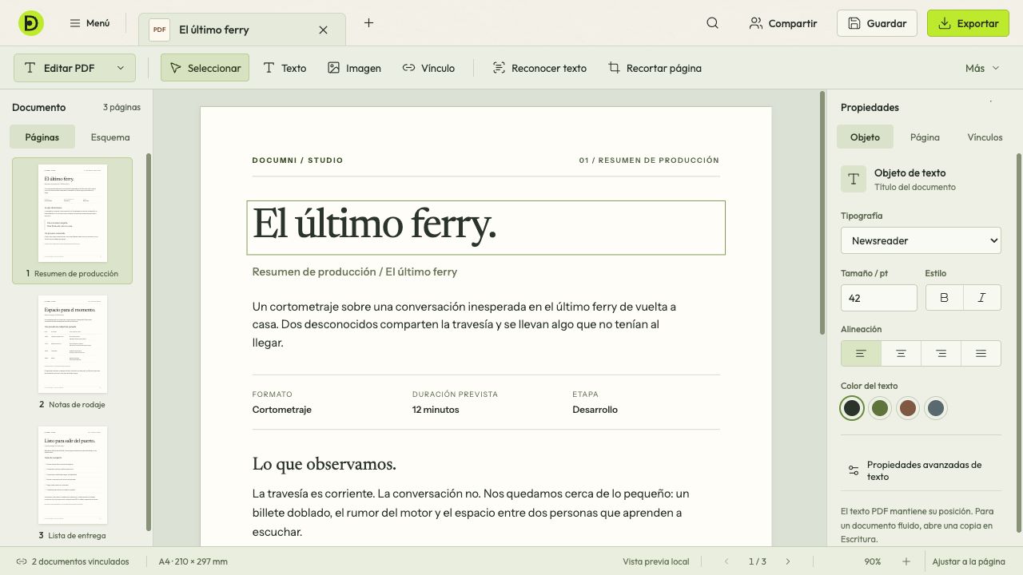
Task: Align text left
Action: pyautogui.click(x=861, y=353)
